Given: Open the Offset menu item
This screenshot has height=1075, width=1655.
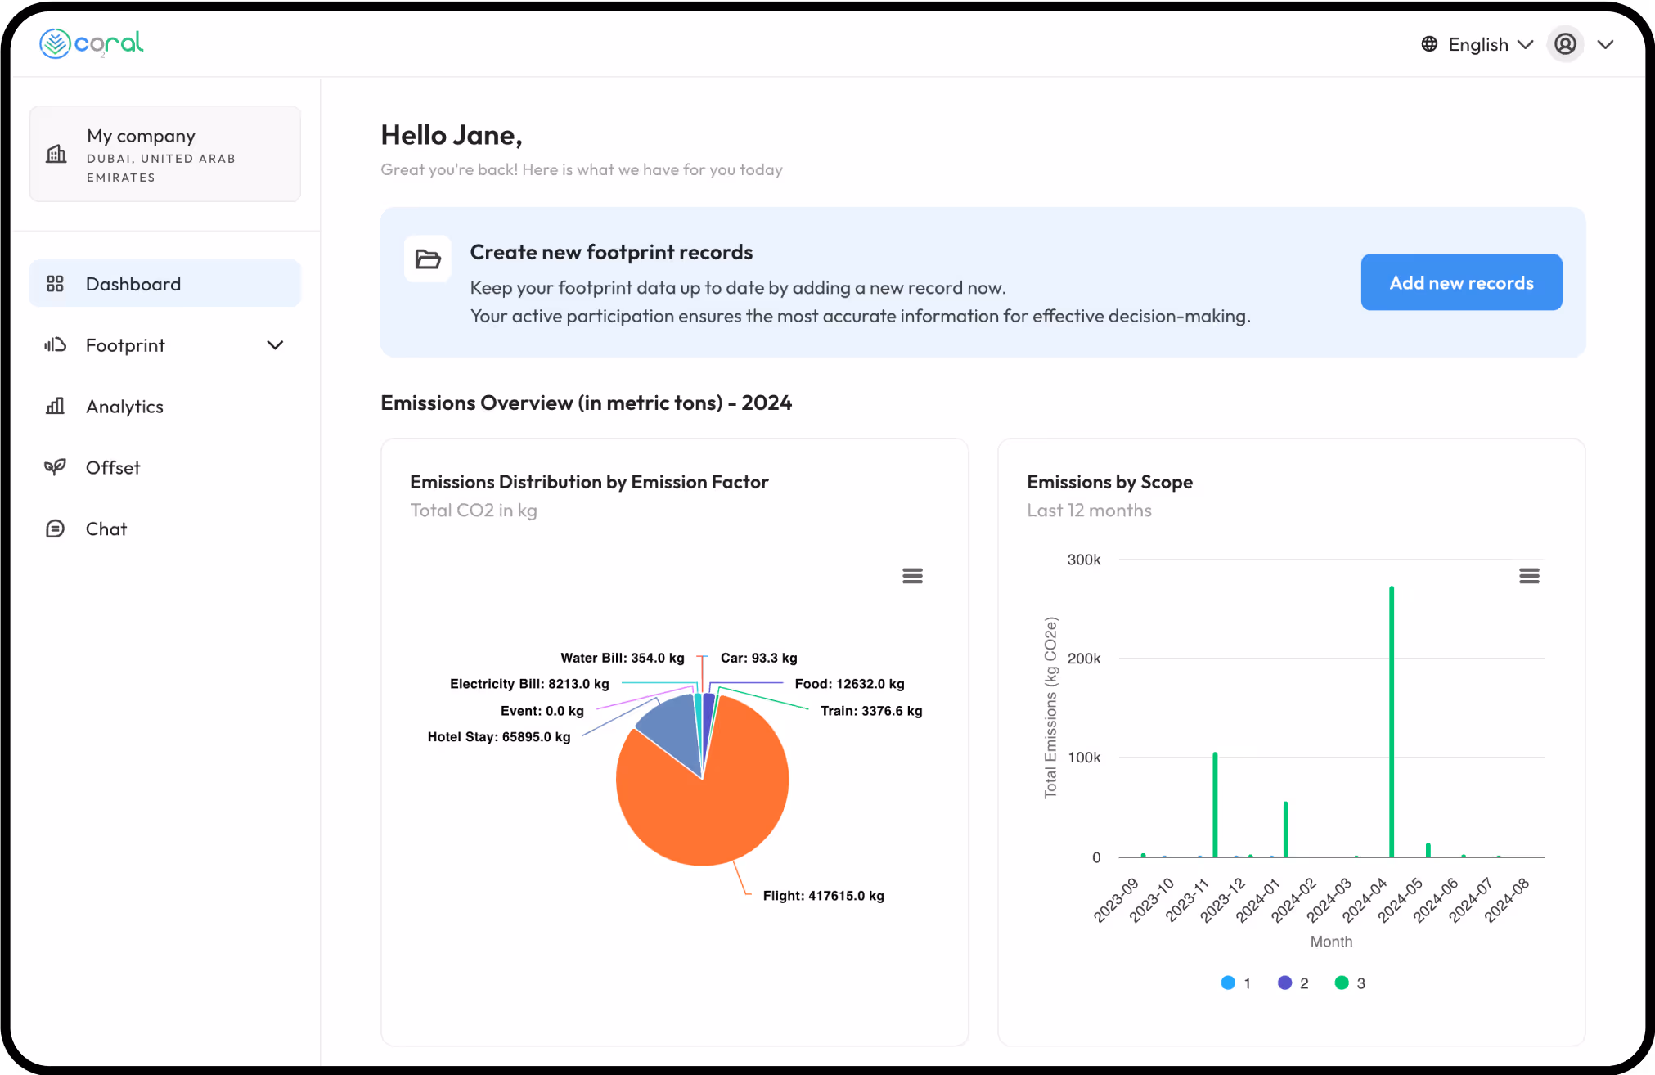Looking at the screenshot, I should point(165,467).
